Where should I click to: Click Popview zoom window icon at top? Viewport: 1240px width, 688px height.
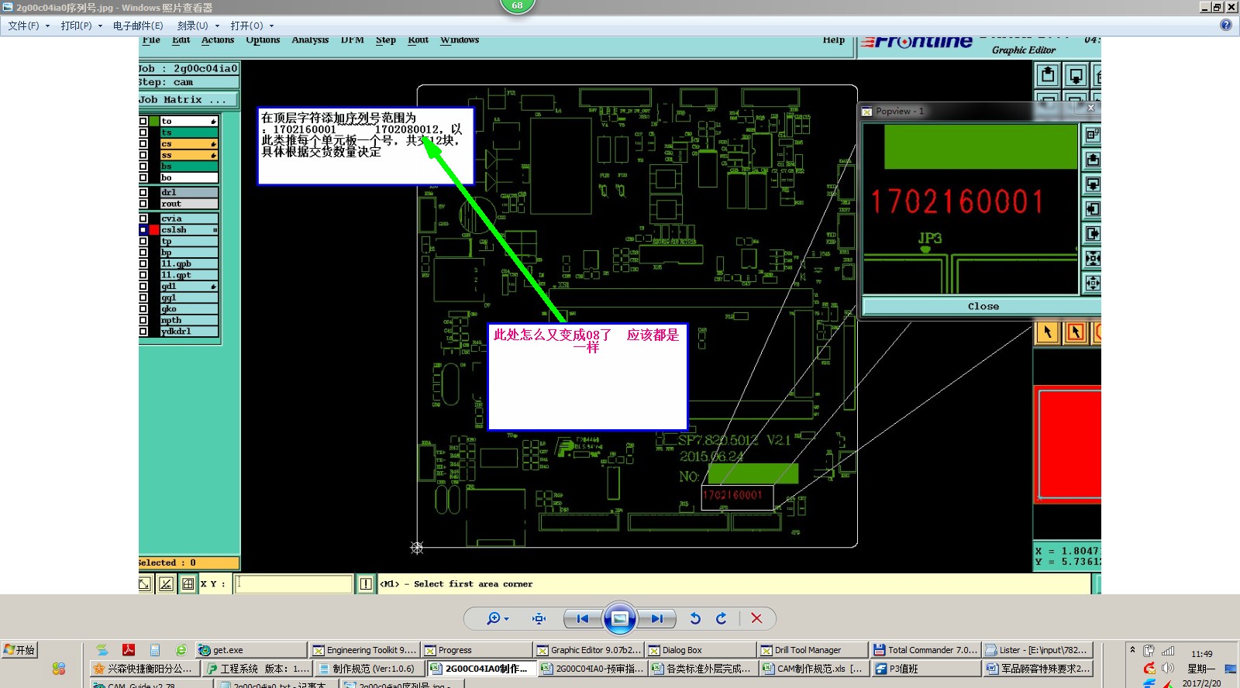pyautogui.click(x=1092, y=135)
